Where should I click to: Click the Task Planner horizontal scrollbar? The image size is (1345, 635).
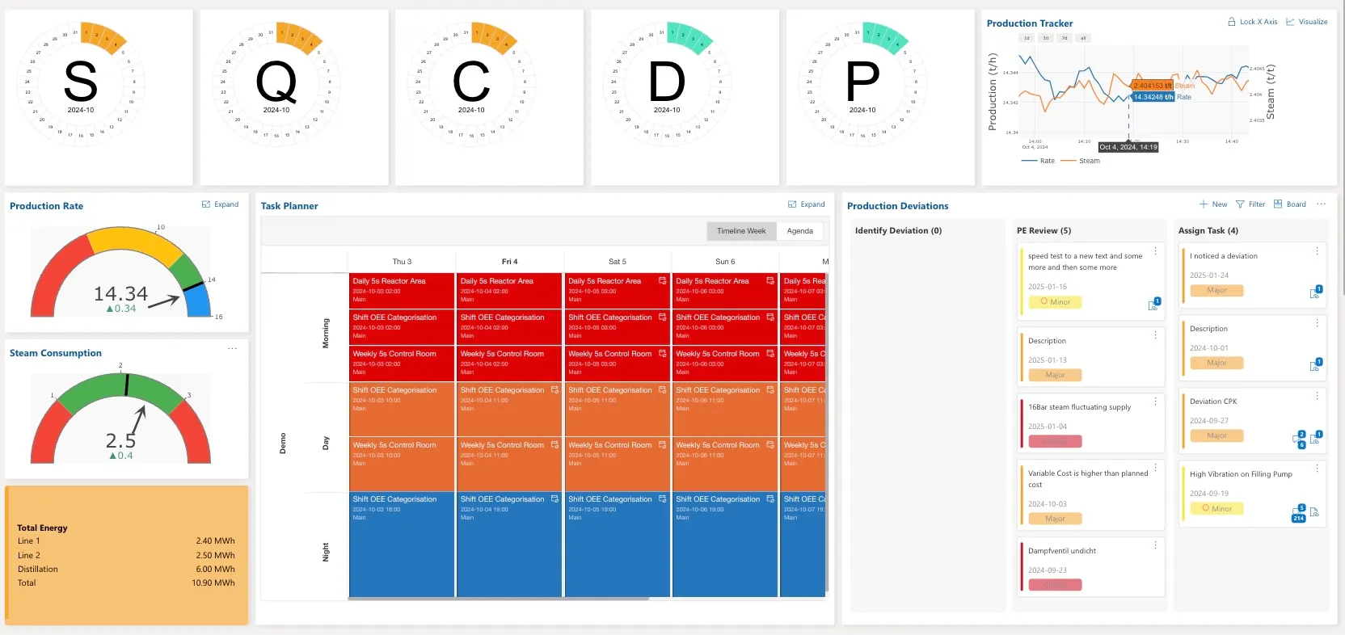click(499, 599)
